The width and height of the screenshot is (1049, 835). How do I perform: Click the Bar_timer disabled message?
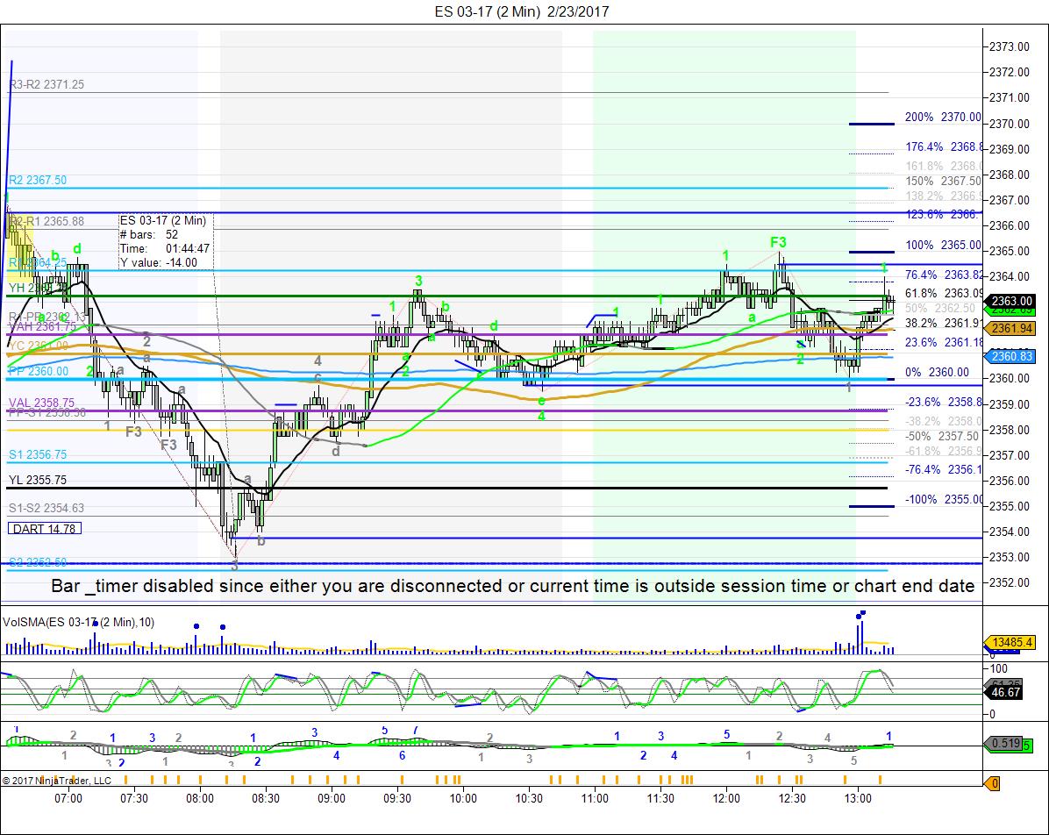513,586
